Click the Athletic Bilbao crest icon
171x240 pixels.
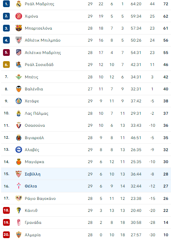19,40
